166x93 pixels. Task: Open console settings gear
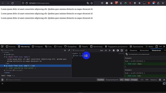[160, 80]
